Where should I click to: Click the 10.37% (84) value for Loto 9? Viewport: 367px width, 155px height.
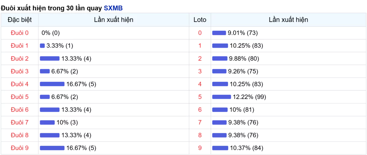[x=247, y=148]
